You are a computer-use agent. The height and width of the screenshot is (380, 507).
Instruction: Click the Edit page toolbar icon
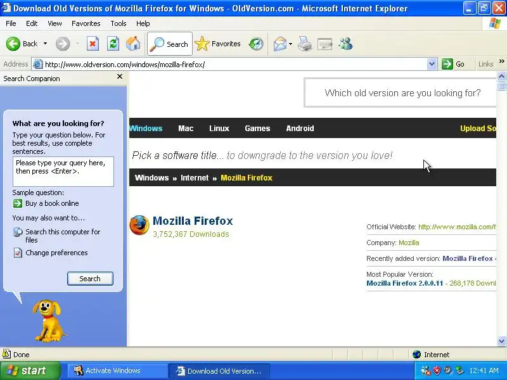pos(324,44)
